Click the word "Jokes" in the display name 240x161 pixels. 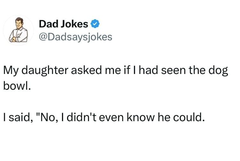[74, 24]
